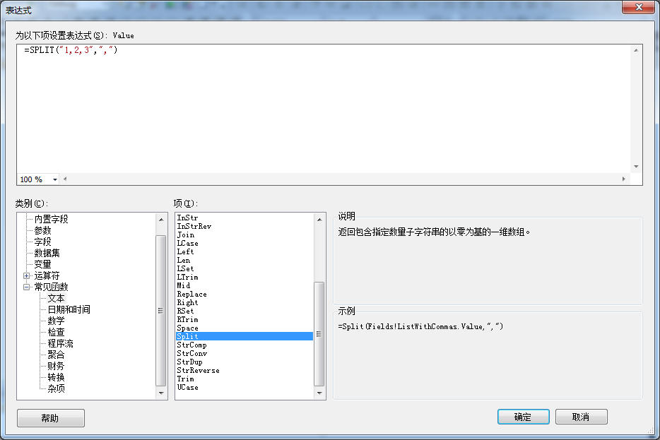Select 变量 category

pyautogui.click(x=42, y=265)
